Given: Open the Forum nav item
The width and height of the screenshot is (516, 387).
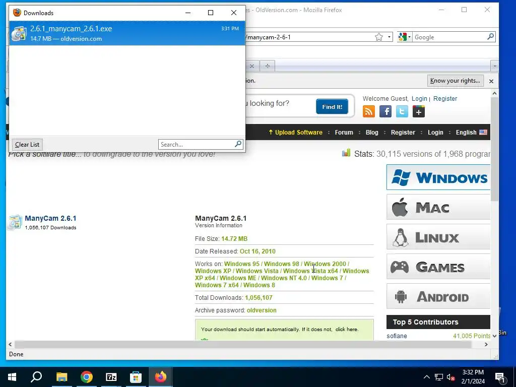Looking at the screenshot, I should pos(344,133).
